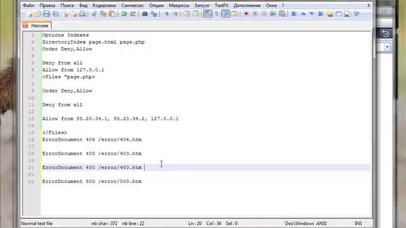Close the document with menu bar X
The width and height of the screenshot is (406, 228).
[x=369, y=6]
